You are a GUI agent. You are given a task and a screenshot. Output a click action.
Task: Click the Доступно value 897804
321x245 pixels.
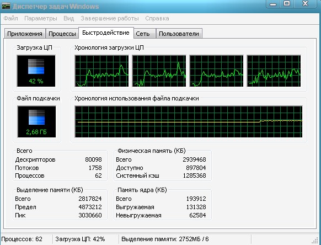coord(196,168)
